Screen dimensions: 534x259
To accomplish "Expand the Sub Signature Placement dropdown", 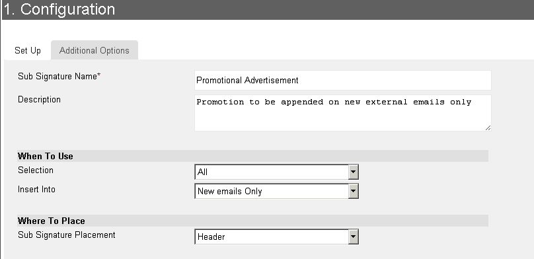I will [276, 237].
